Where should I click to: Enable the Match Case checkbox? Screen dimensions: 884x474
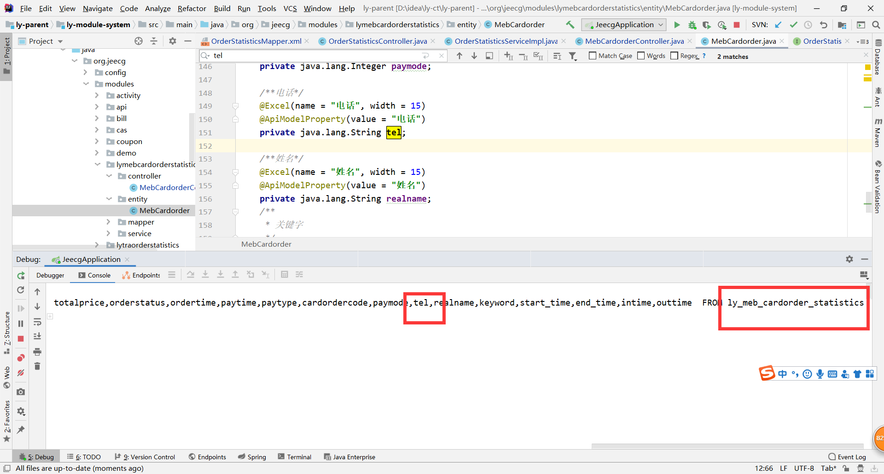(593, 56)
